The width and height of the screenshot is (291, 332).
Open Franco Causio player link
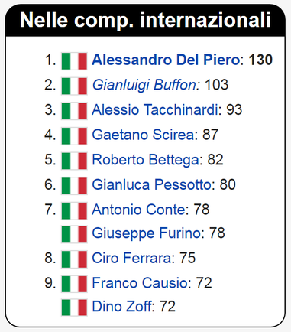click(x=140, y=283)
